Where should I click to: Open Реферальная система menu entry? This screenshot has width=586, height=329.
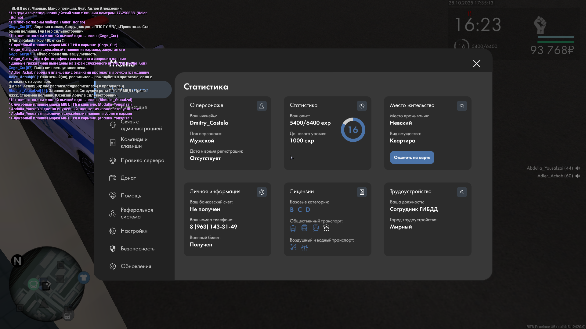(136, 214)
